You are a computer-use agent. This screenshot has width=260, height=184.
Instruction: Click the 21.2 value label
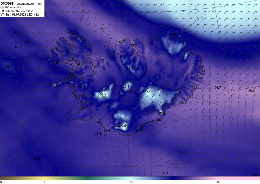click(x=82, y=64)
